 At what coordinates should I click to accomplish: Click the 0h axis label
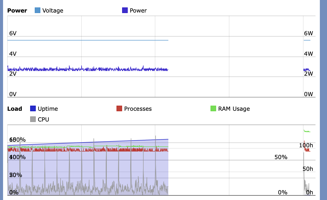309,192
